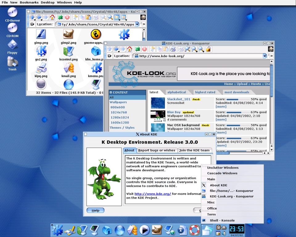Choose Cascade Windows from popup menu
Viewport: 296px width, 237px height.
pyautogui.click(x=232, y=173)
